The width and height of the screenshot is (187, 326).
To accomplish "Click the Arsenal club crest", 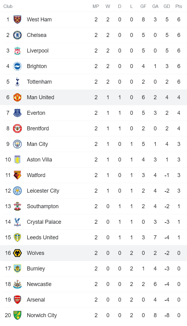I will pyautogui.click(x=17, y=300).
